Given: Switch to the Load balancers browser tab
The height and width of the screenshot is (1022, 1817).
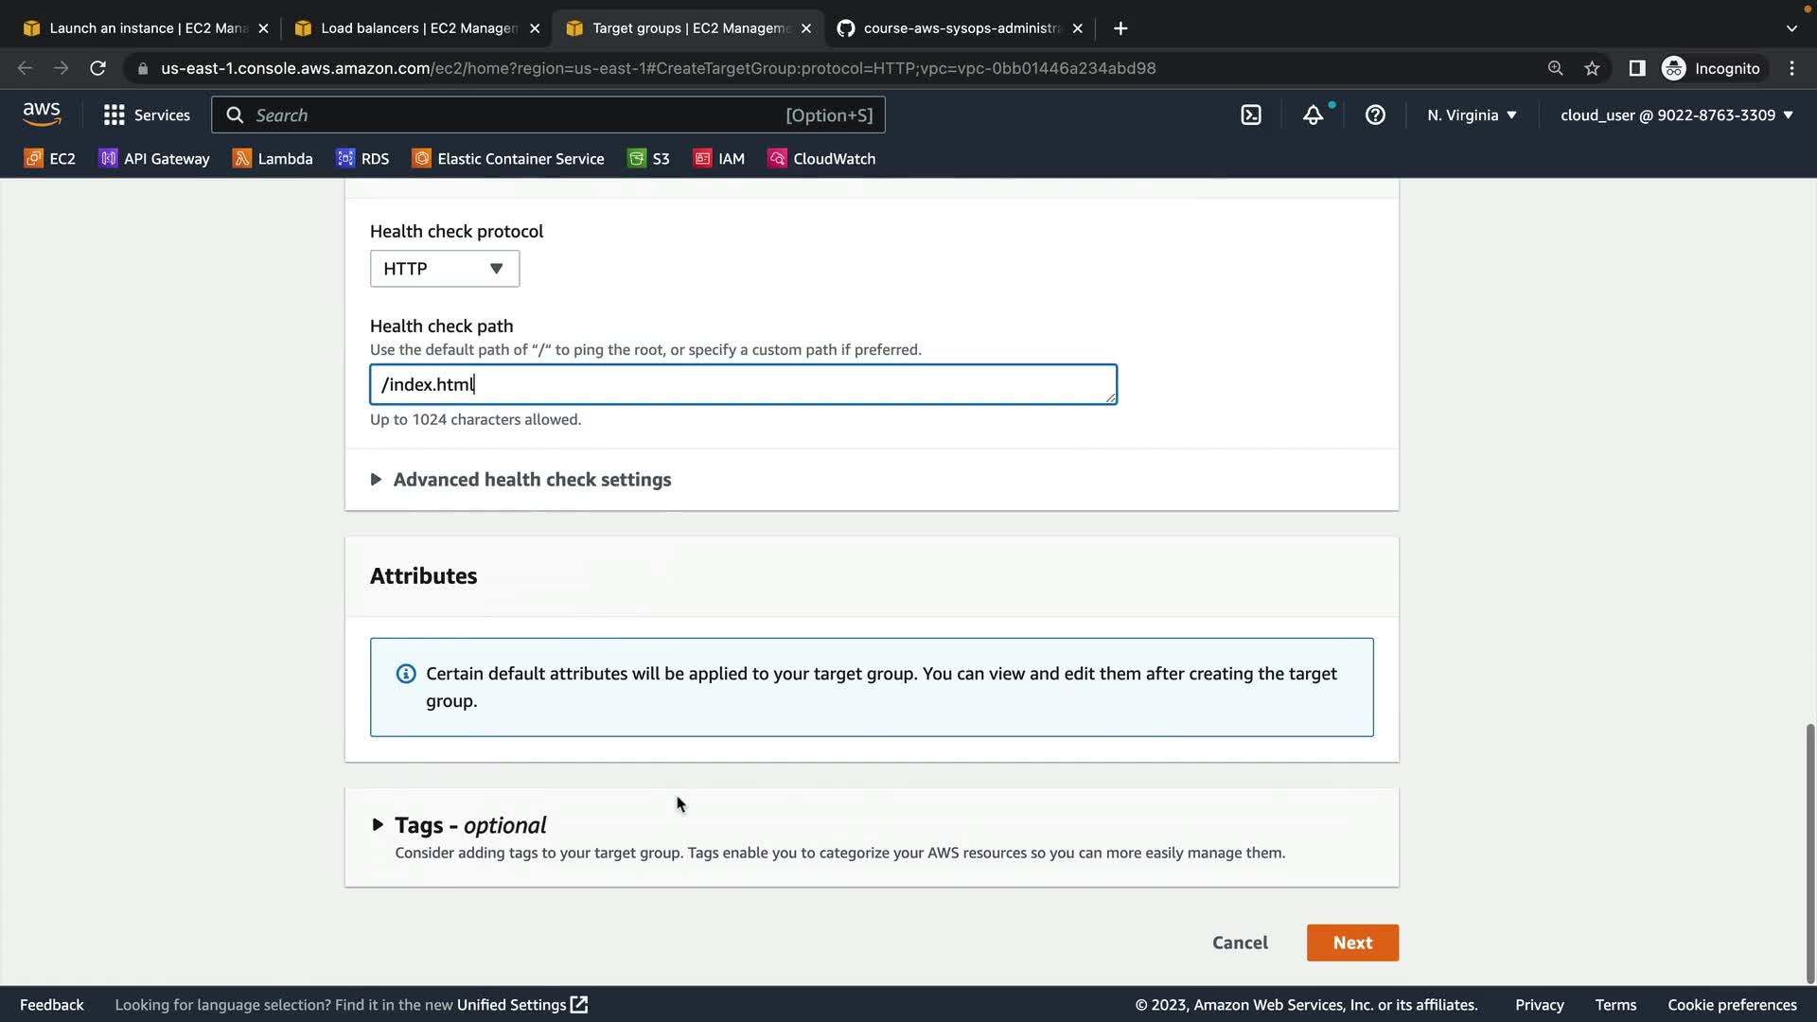Looking at the screenshot, I should coord(417,28).
